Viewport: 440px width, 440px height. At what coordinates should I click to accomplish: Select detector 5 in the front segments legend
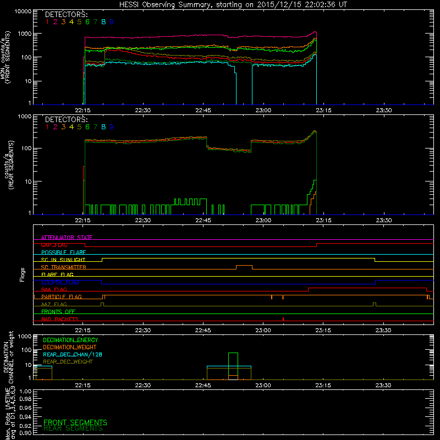point(79,22)
